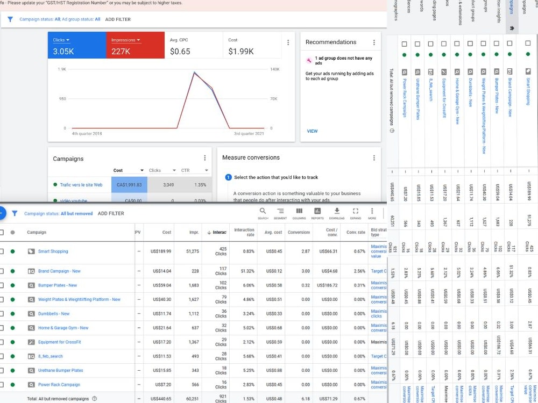Tick checkbox for Smart Shopping row
The width and height of the screenshot is (538, 403).
click(2, 251)
